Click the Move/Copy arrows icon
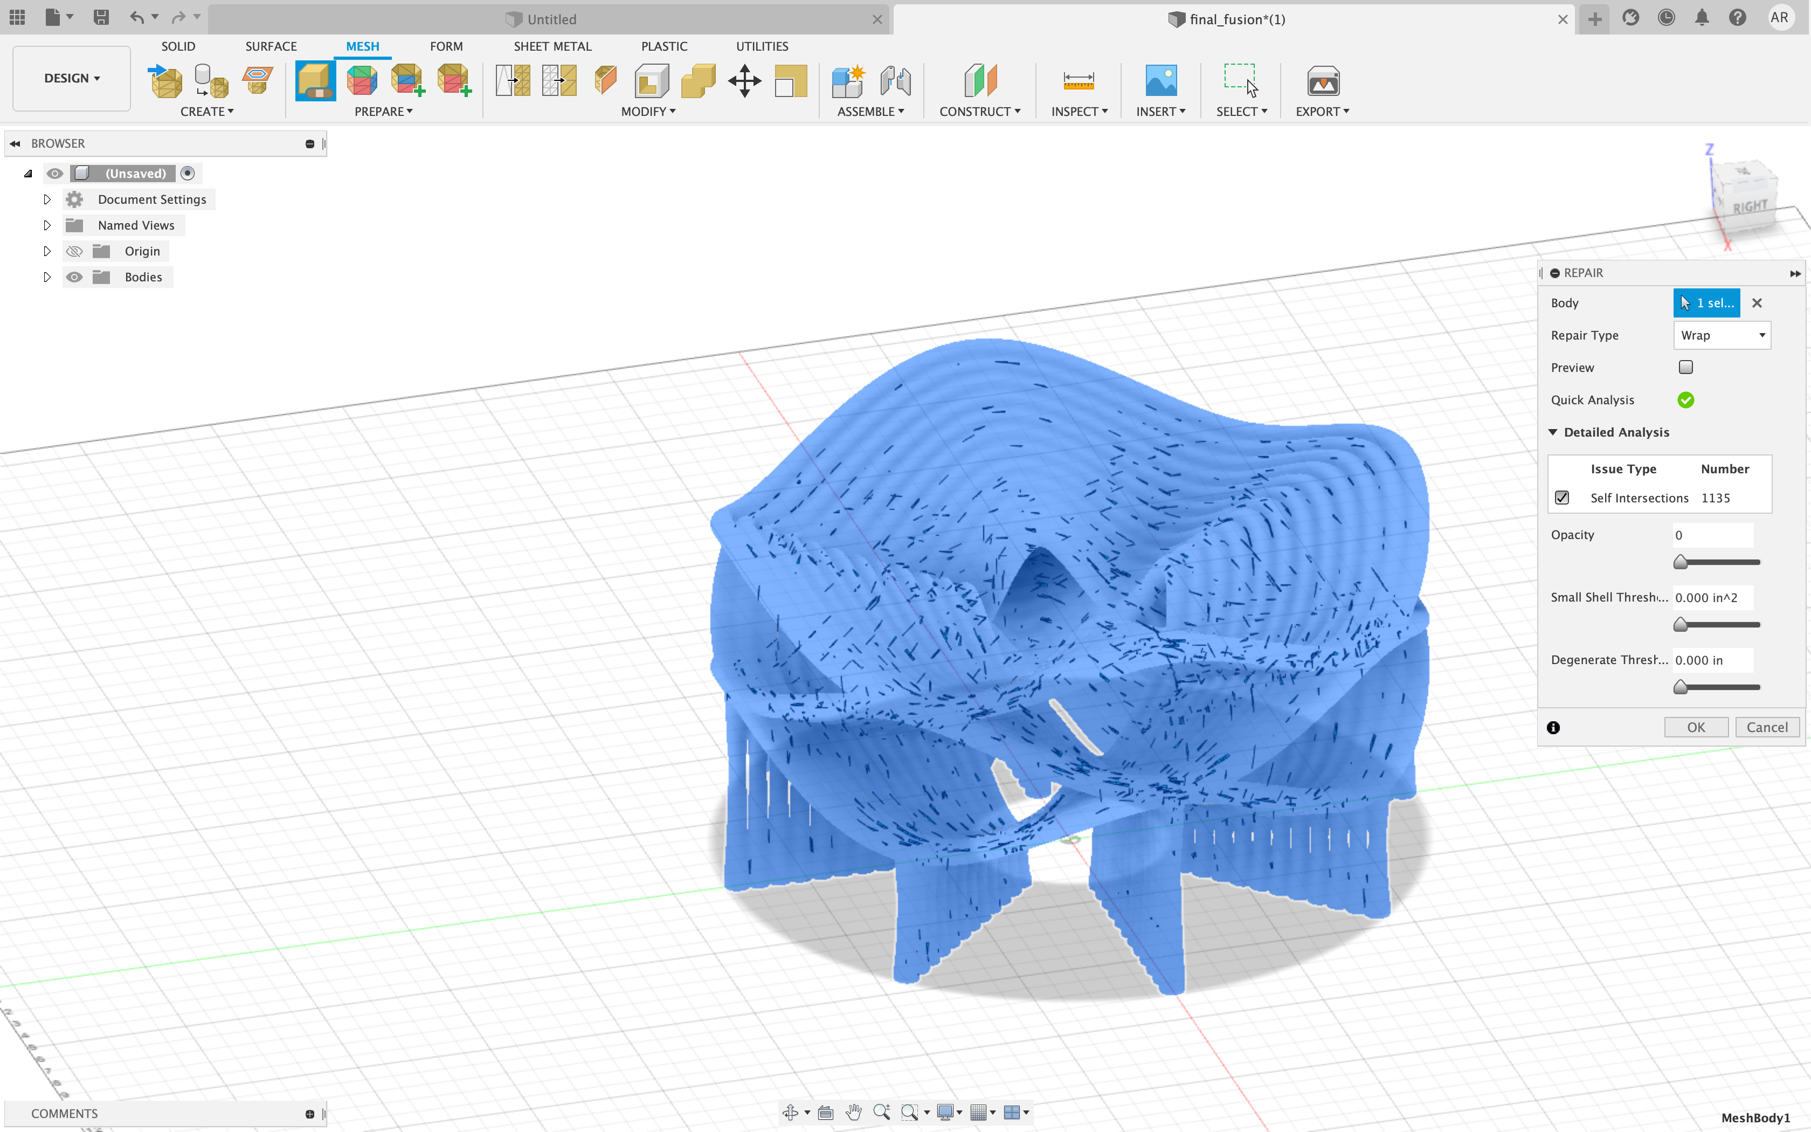Screen dimensions: 1811x1132 click(744, 81)
